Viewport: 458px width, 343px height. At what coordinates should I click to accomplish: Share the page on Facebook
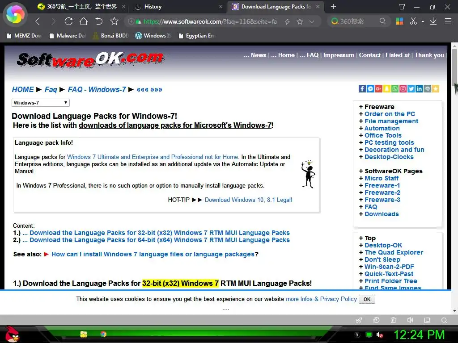pyautogui.click(x=362, y=89)
